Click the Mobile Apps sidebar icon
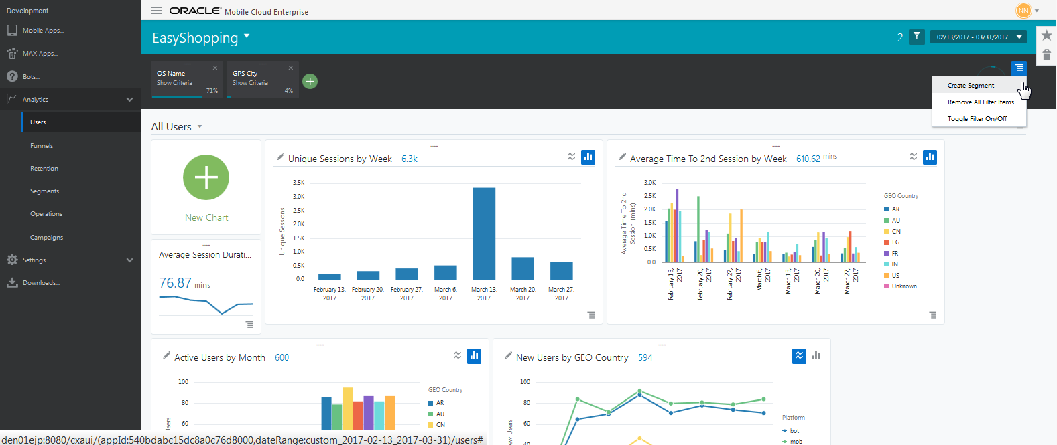 click(12, 30)
